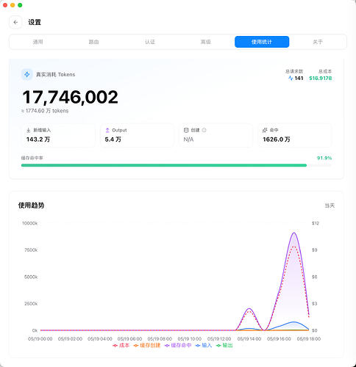
Task: Click the total cost $16.9178
Action: (321, 78)
